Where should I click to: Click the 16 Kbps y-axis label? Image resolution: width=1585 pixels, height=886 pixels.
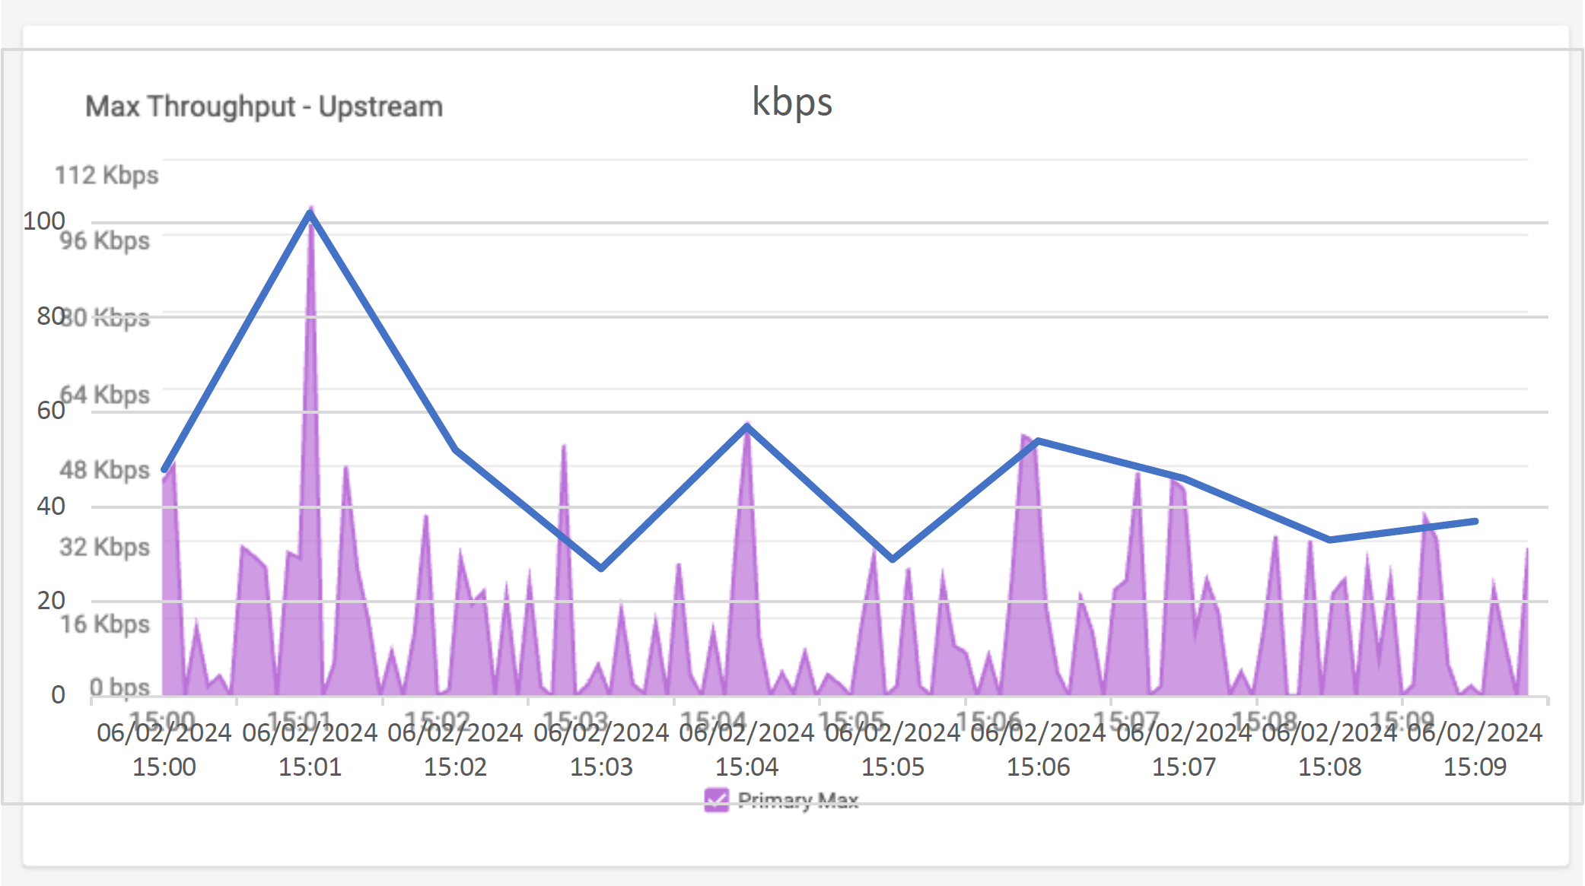pos(104,624)
